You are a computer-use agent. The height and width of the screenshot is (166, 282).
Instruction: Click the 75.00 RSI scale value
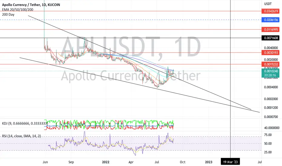267,135
